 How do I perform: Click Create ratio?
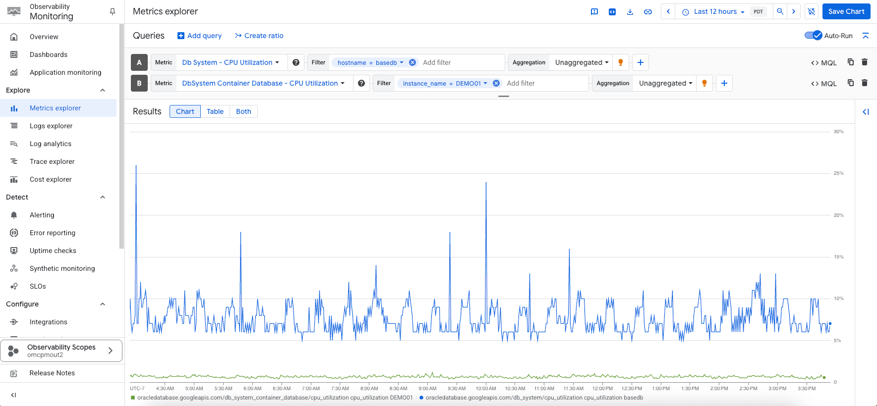coord(259,36)
